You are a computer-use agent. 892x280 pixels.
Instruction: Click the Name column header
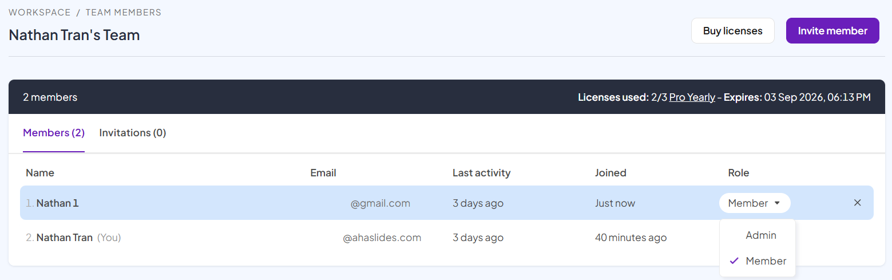(40, 173)
